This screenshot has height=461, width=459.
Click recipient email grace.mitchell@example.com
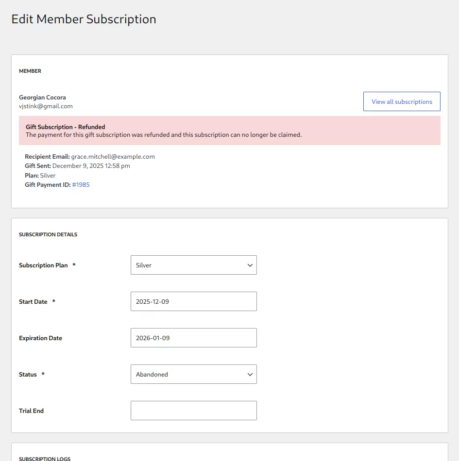tap(113, 157)
